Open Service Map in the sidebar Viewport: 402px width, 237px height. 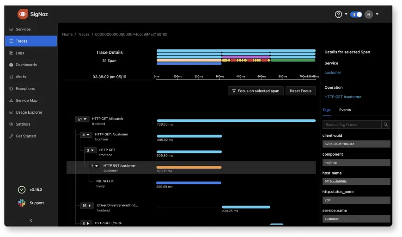pos(26,100)
